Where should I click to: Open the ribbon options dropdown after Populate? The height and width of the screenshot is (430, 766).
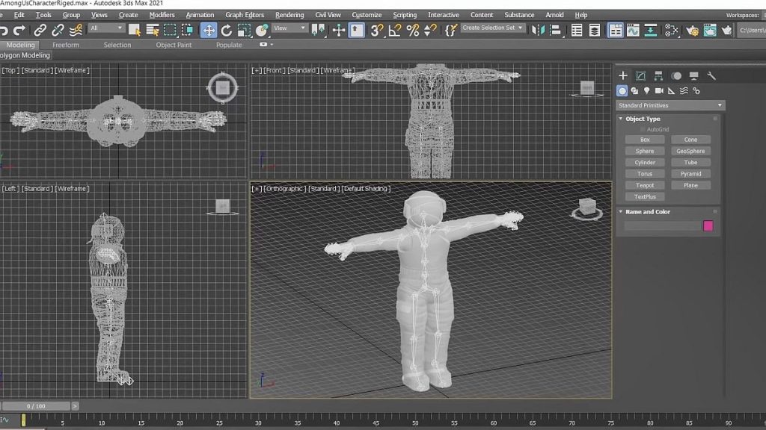(266, 45)
